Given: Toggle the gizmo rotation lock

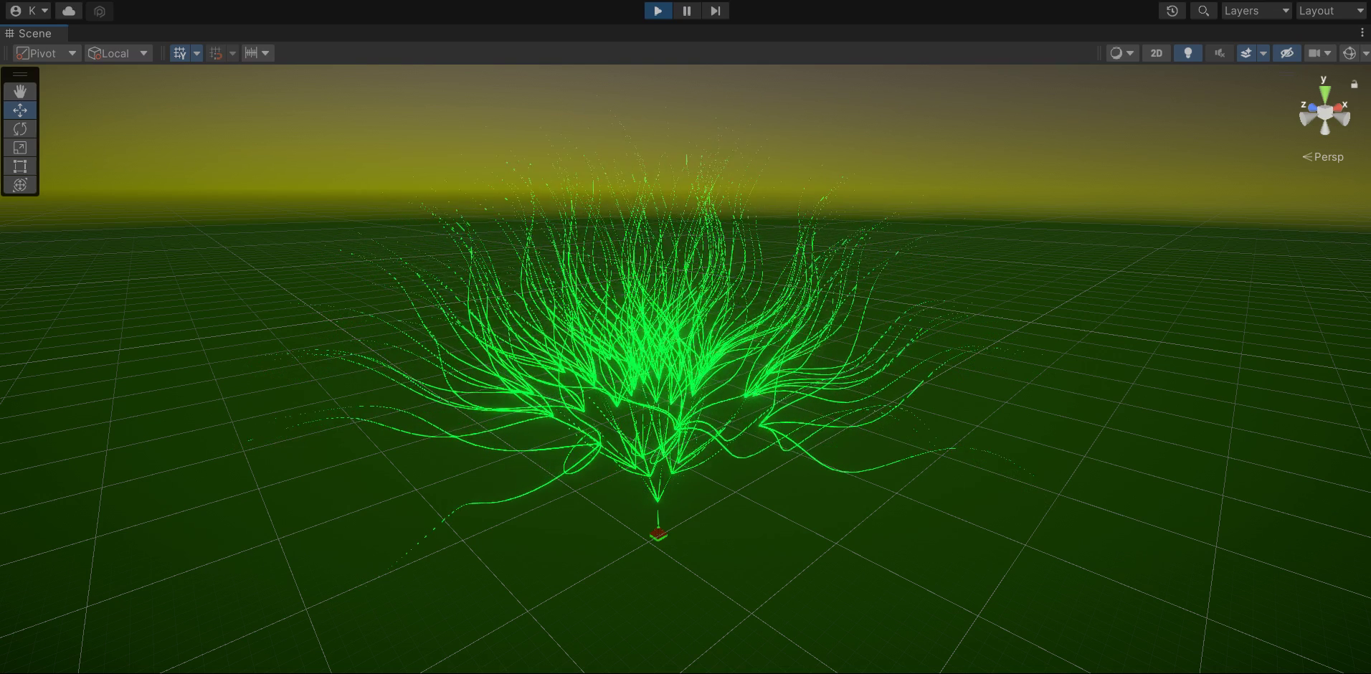Looking at the screenshot, I should click(1354, 84).
